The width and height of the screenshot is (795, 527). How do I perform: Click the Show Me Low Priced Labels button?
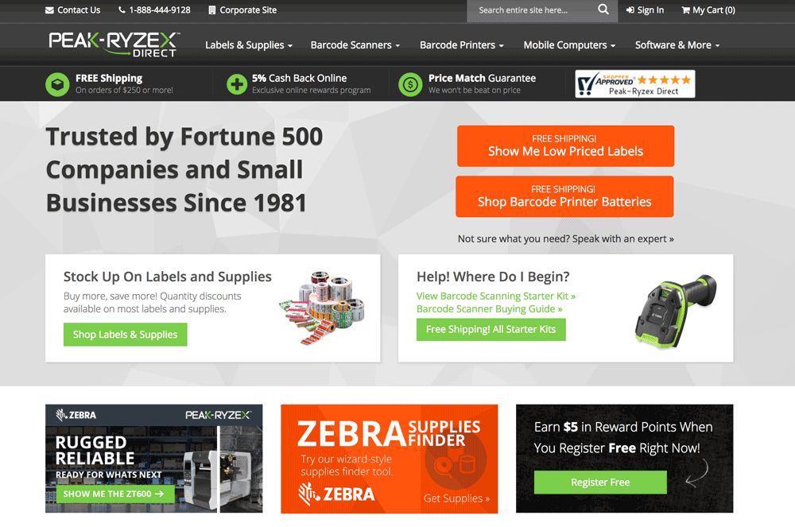pos(565,146)
